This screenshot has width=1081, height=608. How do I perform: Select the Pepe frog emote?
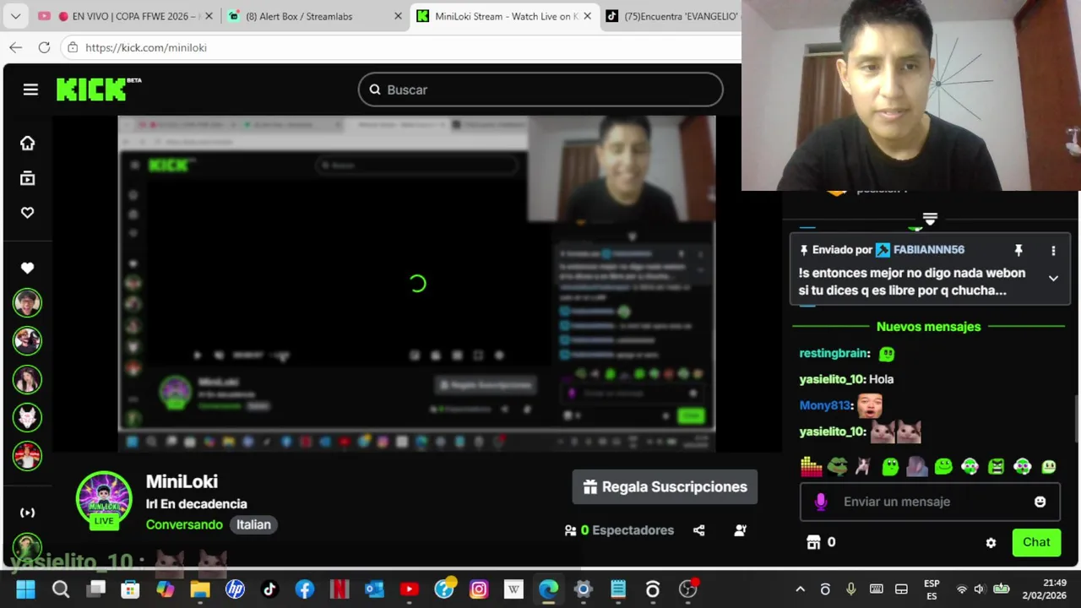click(x=837, y=466)
